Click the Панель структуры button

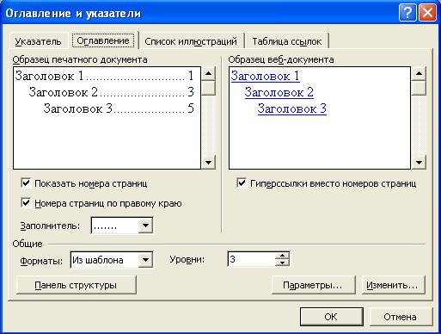click(76, 285)
